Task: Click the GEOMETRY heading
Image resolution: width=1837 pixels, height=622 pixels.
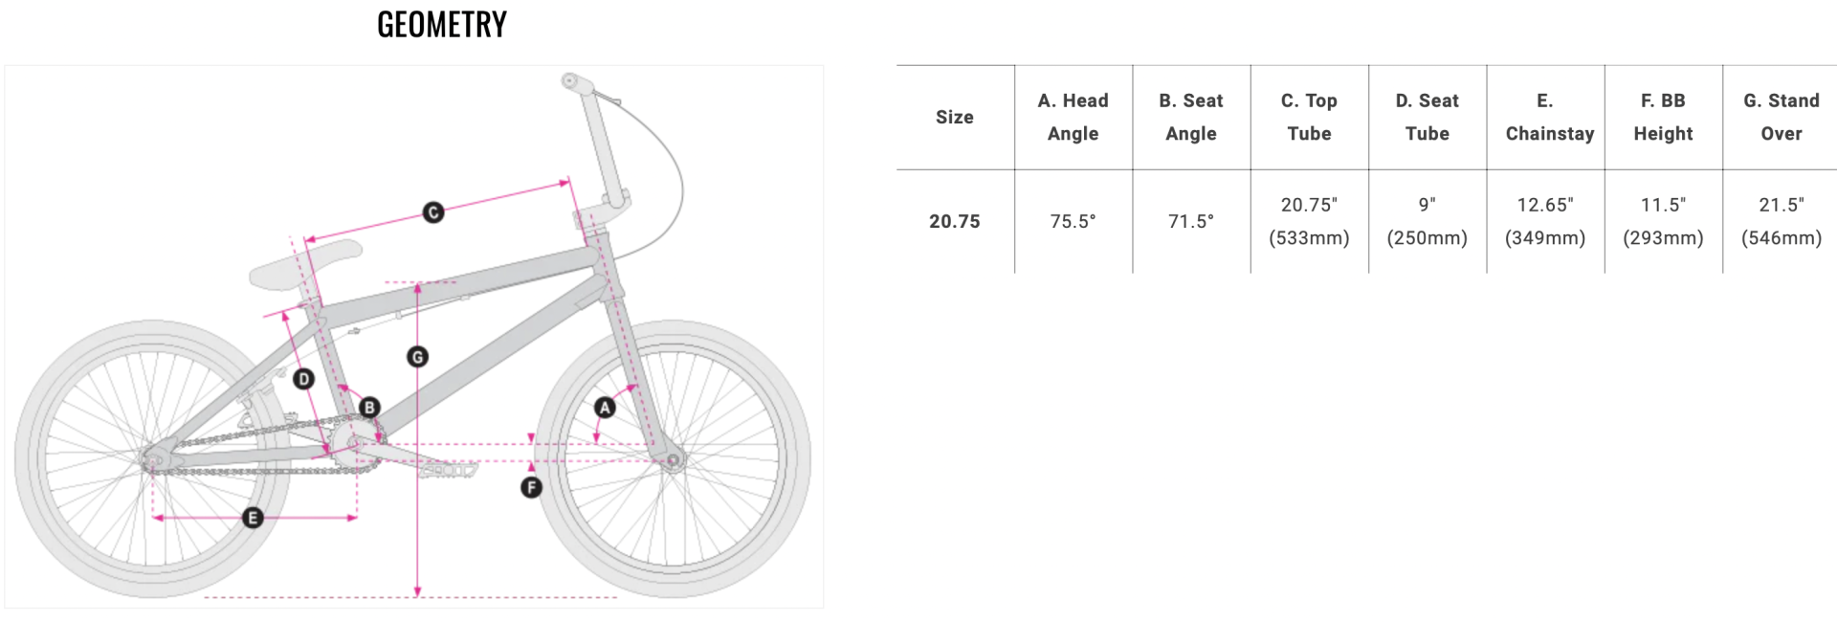Action: tap(441, 25)
